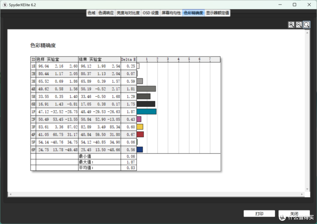
Task: Click the zoom in magnifier icon
Action: coord(291,25)
